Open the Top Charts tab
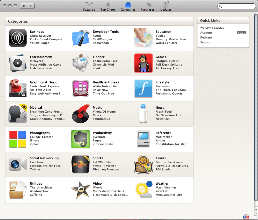This screenshot has width=258, height=220. [108, 6]
